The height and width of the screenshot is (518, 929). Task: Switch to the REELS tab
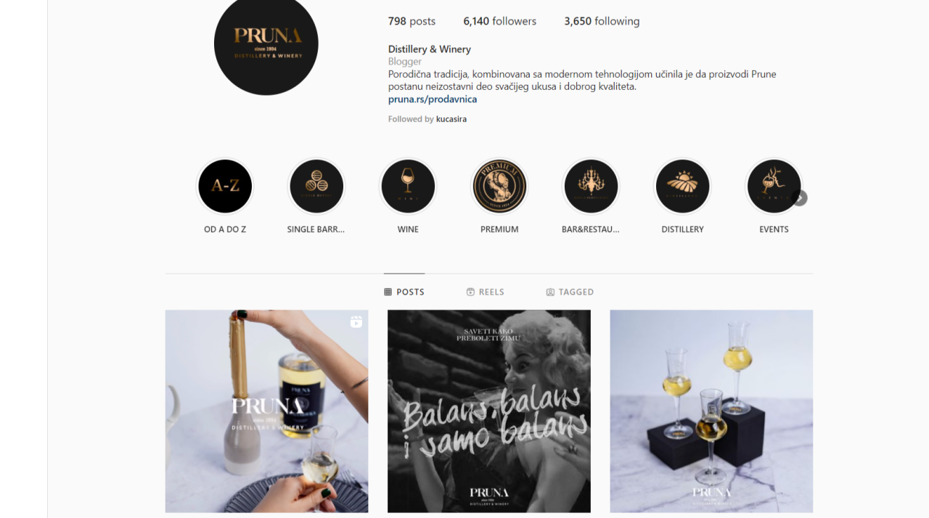(486, 292)
